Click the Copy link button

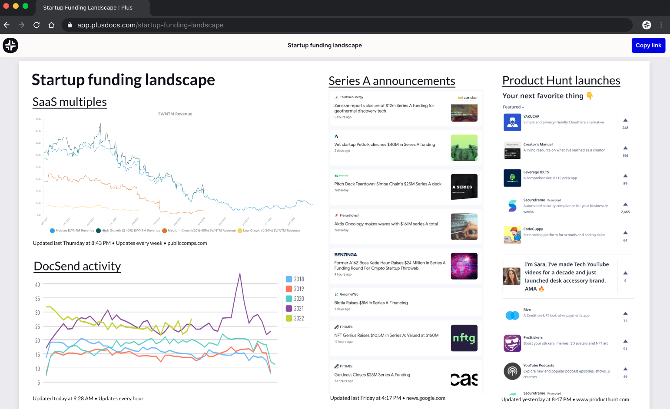point(648,45)
